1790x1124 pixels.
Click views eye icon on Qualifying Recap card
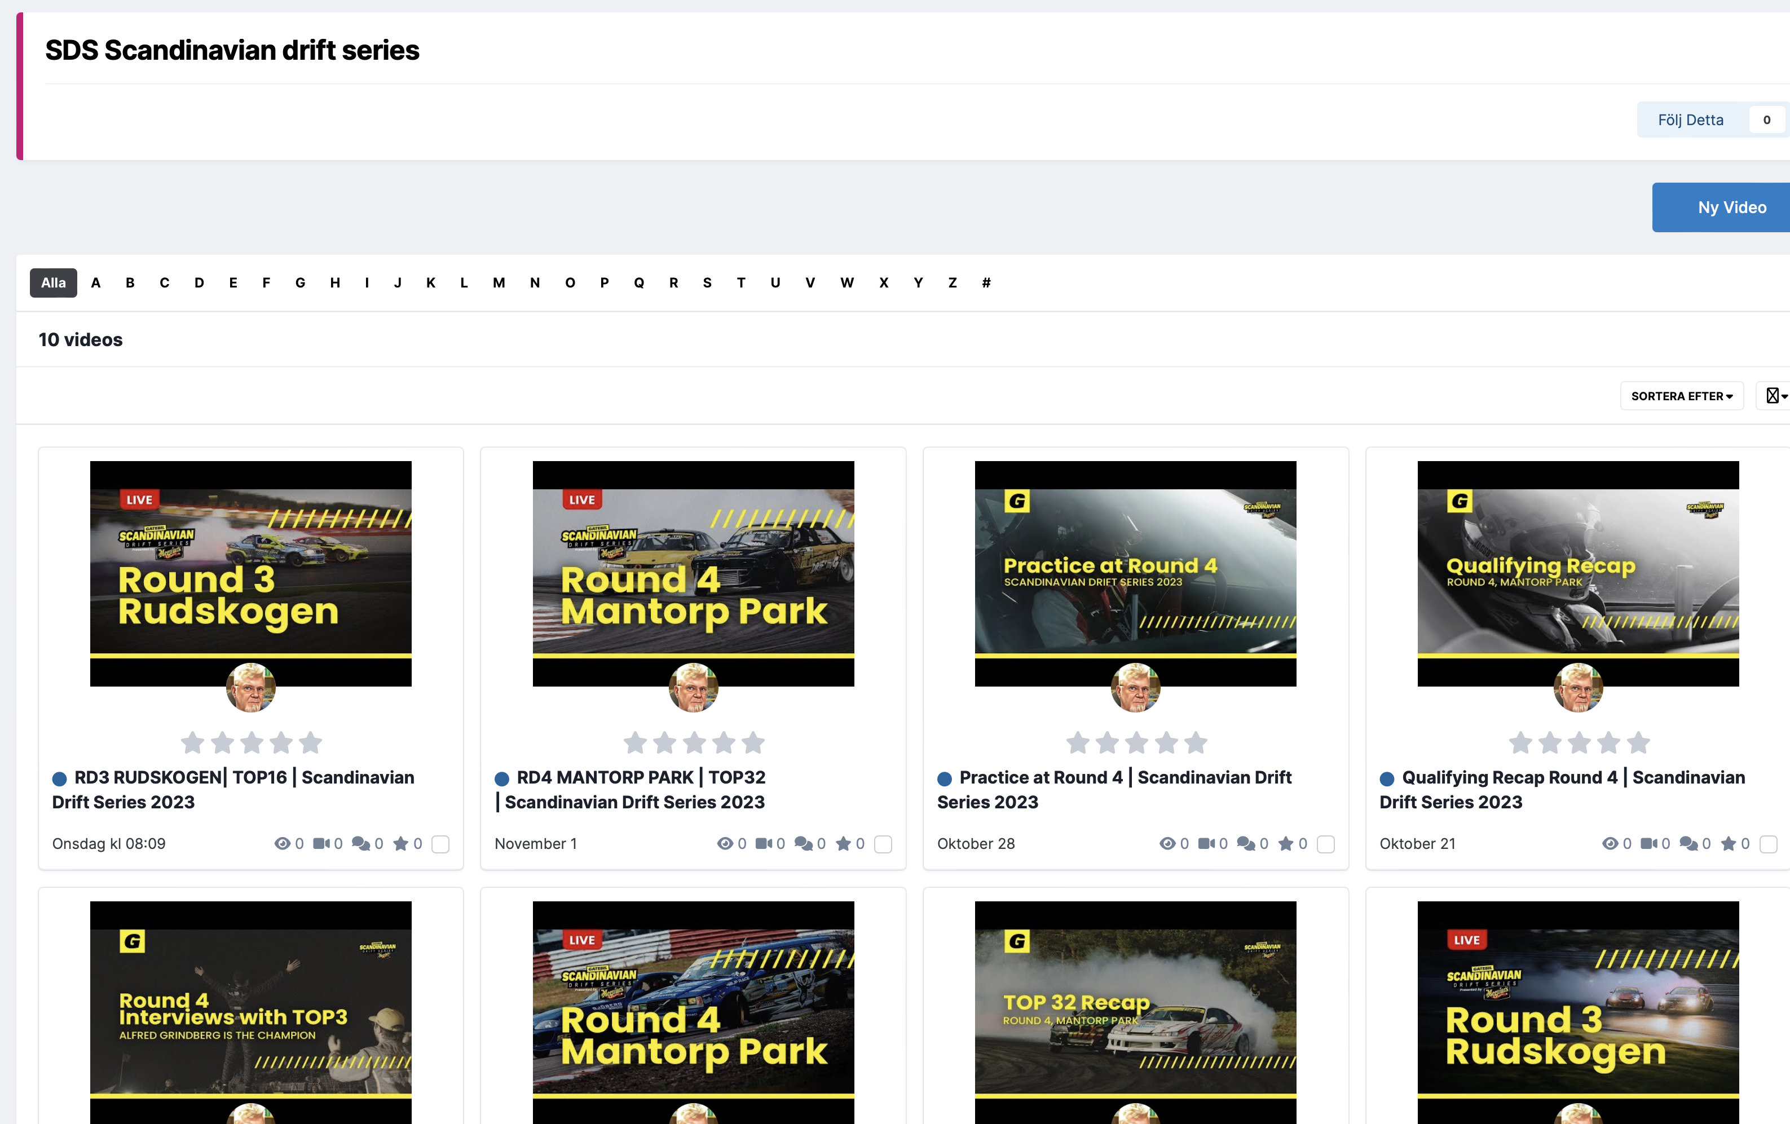1610,843
